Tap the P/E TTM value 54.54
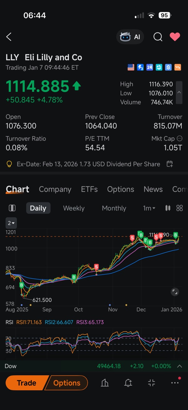 95,148
